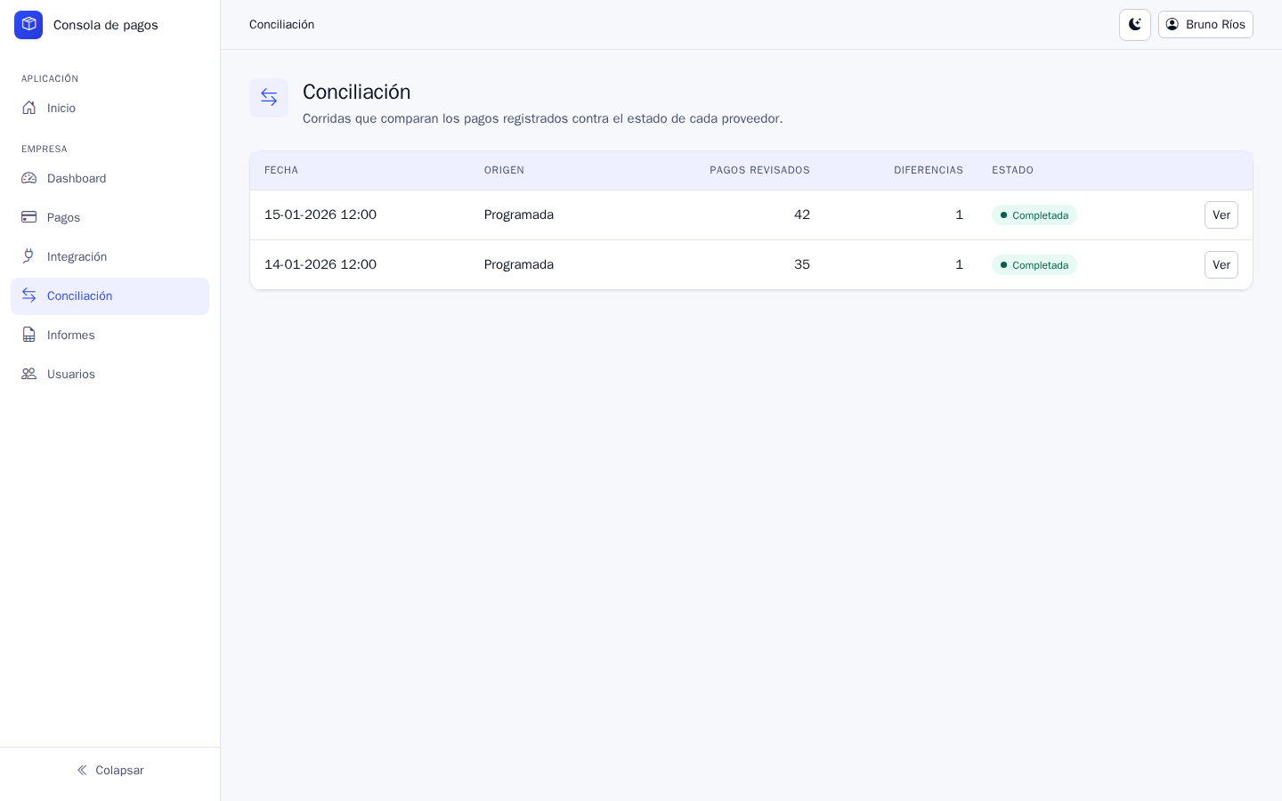Image resolution: width=1282 pixels, height=801 pixels.
Task: Click the Conciliación arrows icon in sidebar
Action: 29,295
